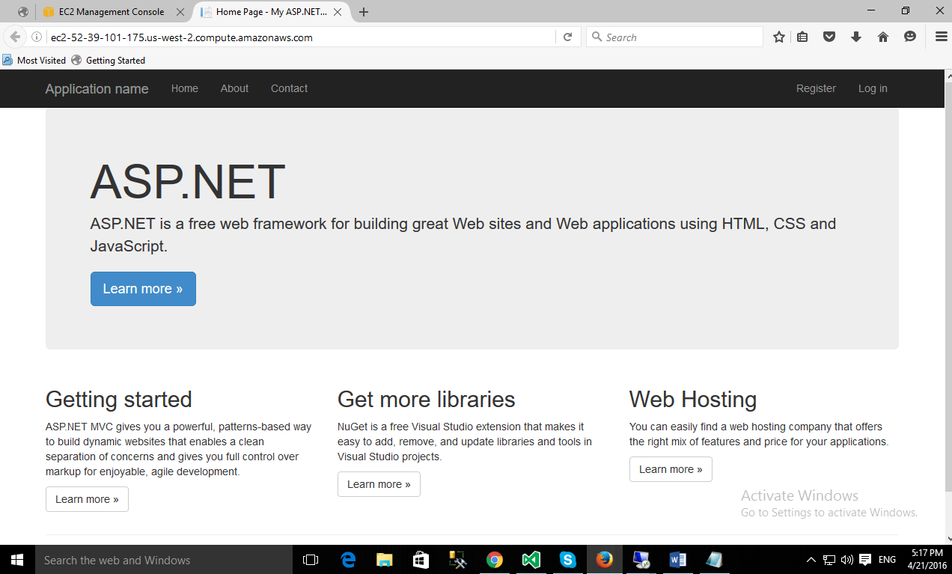Save page to Pocket icon
952x574 pixels.
[x=829, y=37]
